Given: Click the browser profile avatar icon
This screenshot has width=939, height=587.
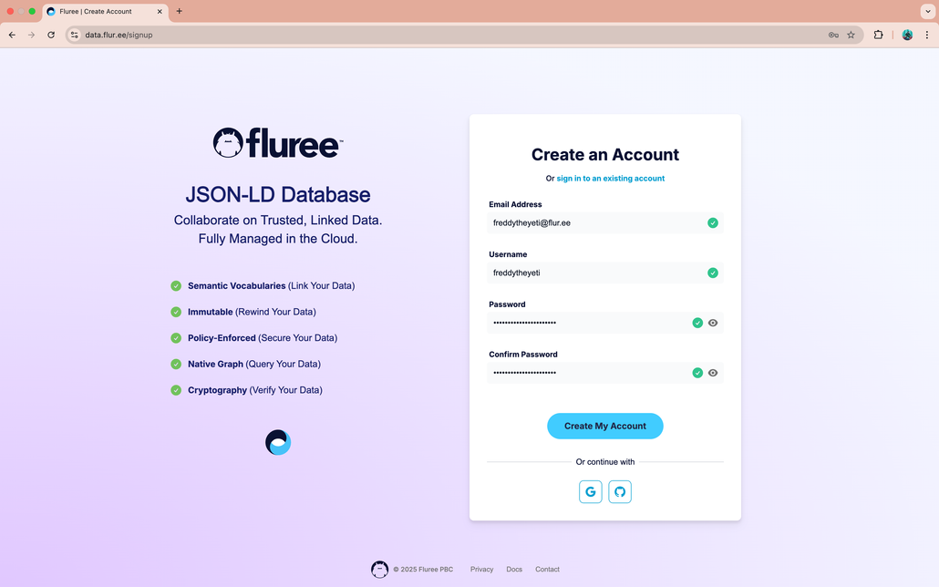Looking at the screenshot, I should point(906,35).
